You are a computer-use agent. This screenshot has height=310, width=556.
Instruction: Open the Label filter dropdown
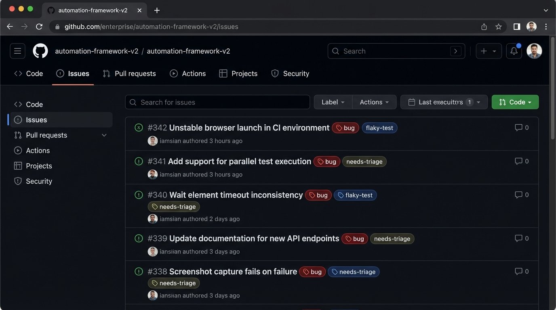click(x=333, y=102)
